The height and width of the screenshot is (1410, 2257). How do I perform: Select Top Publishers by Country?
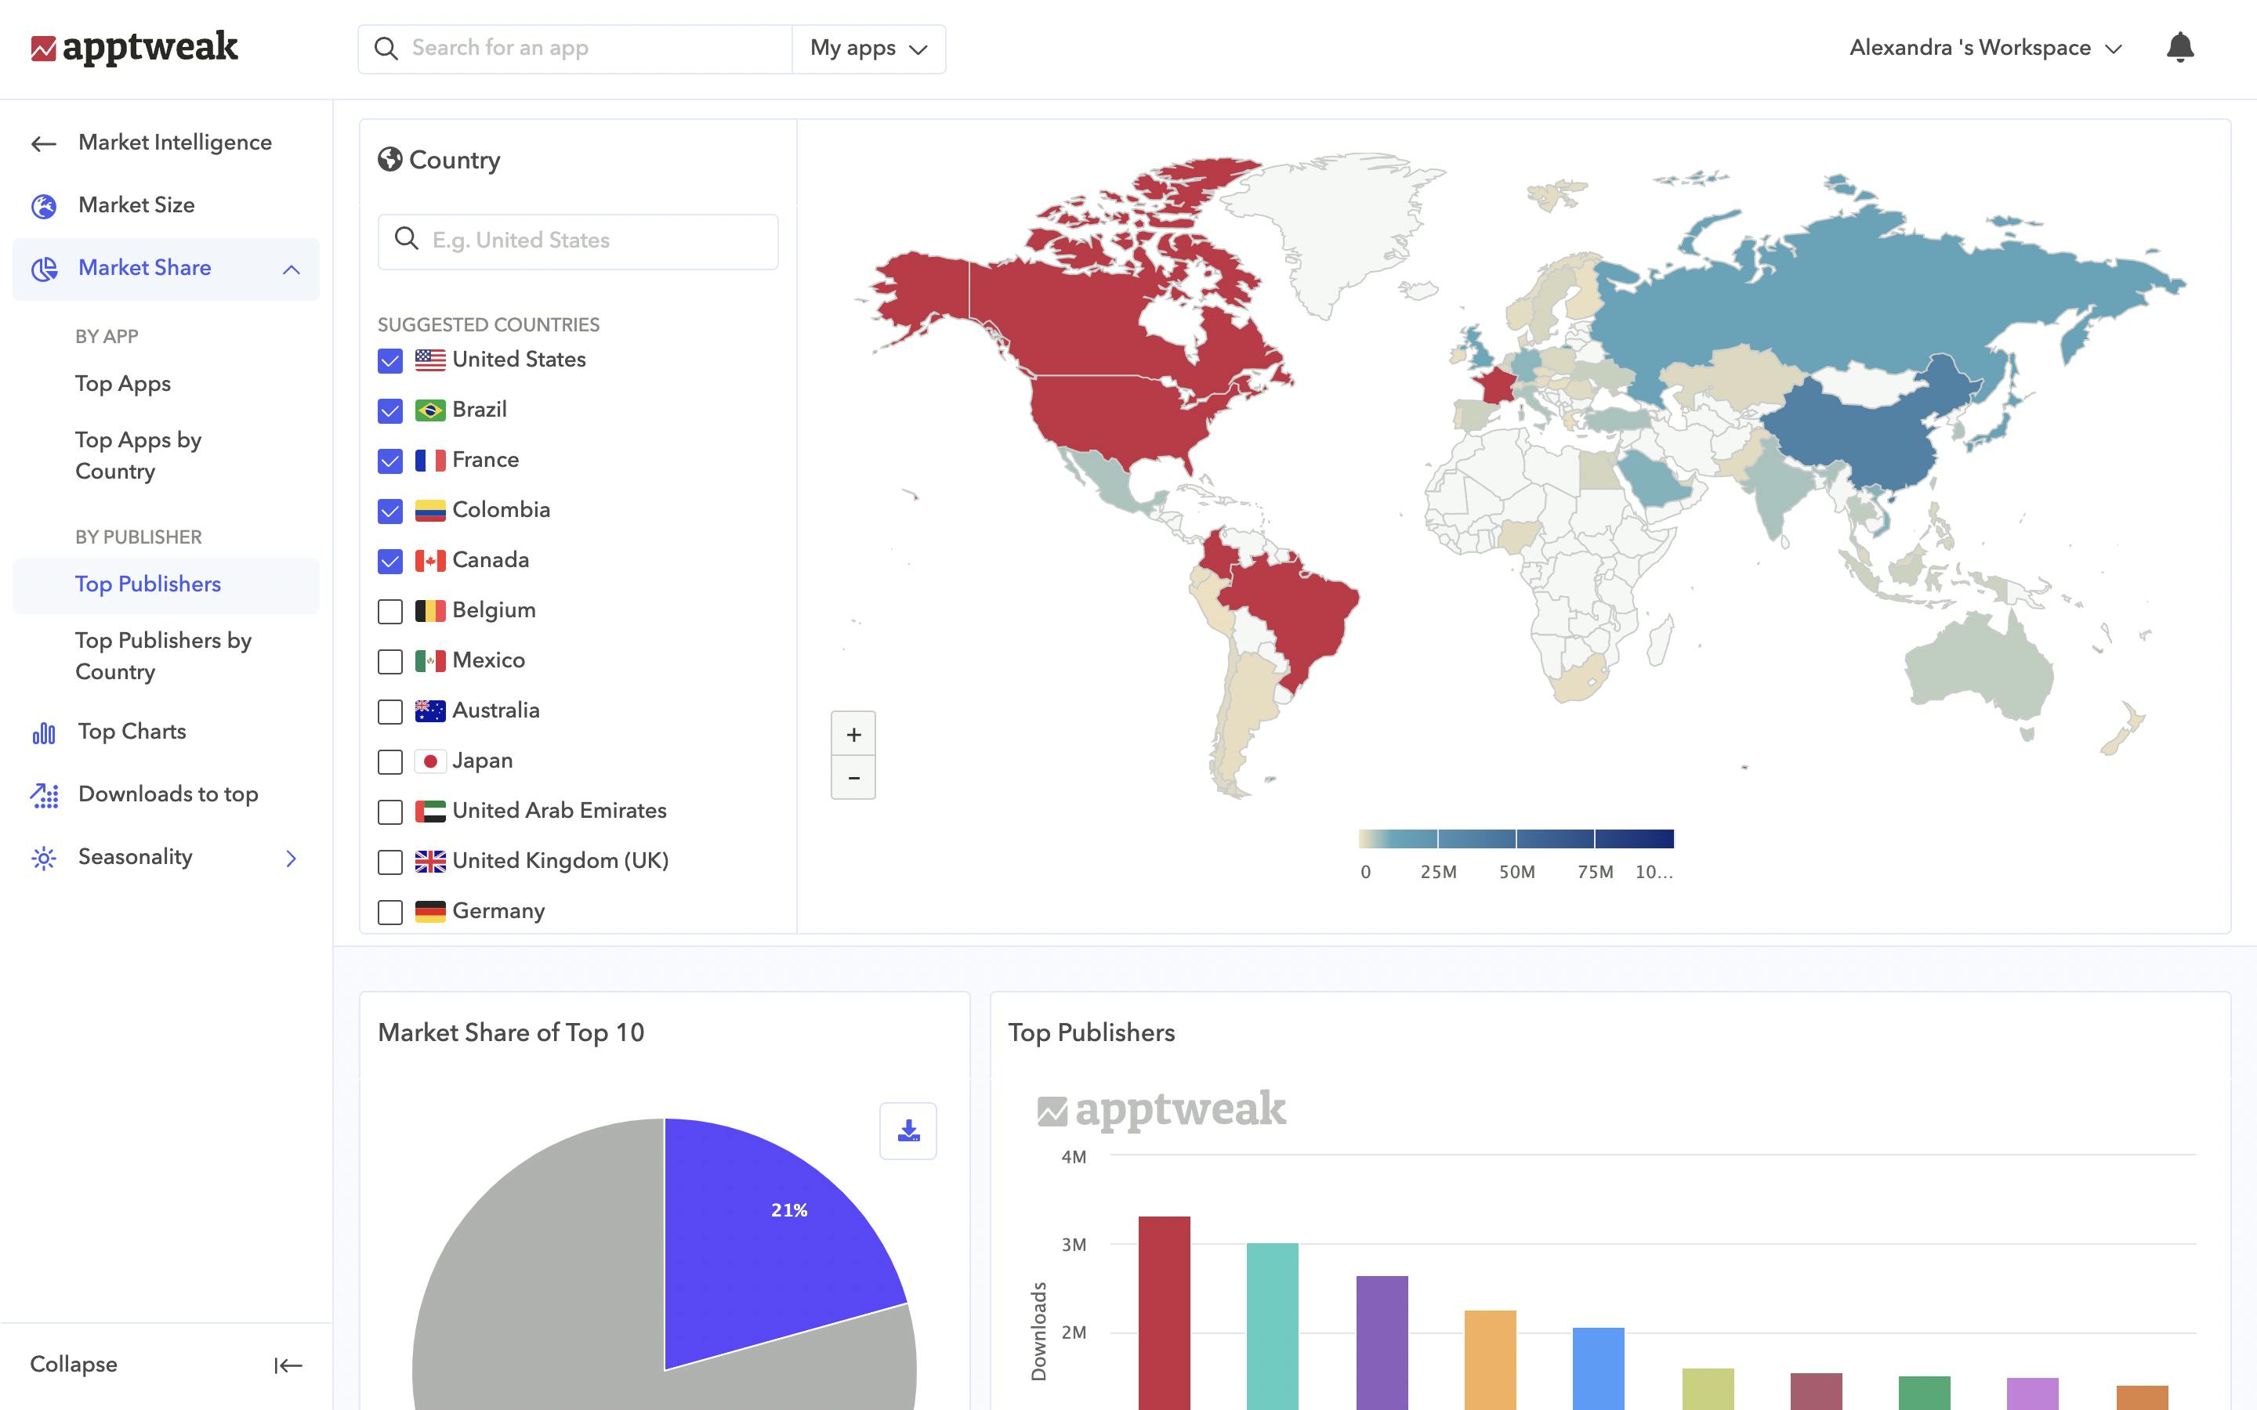click(163, 656)
